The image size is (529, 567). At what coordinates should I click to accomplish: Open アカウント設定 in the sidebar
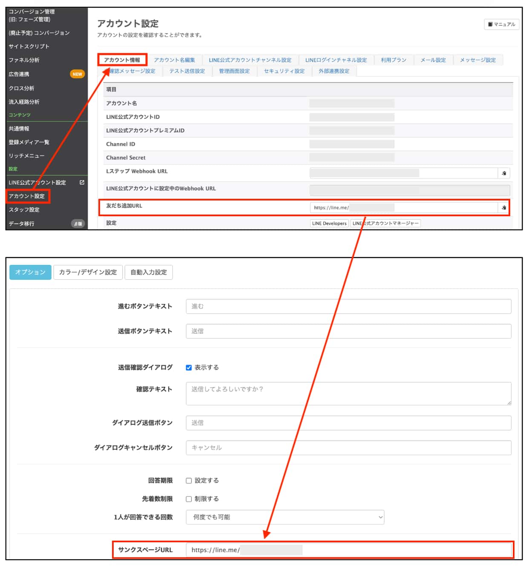point(27,196)
